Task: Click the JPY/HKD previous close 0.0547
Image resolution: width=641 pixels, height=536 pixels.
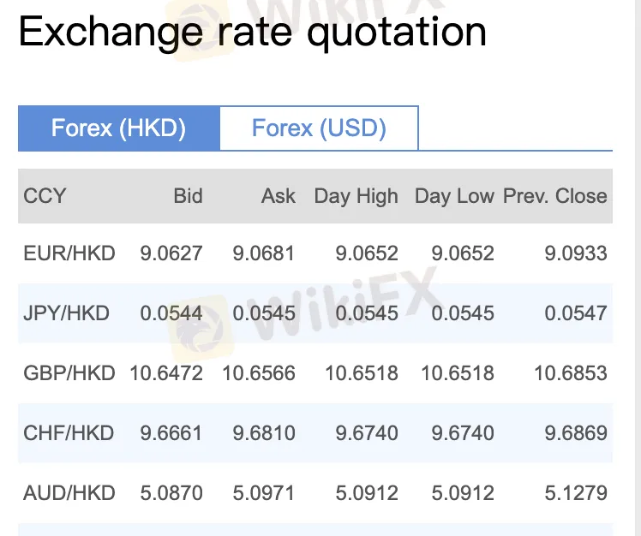Action: (x=576, y=313)
